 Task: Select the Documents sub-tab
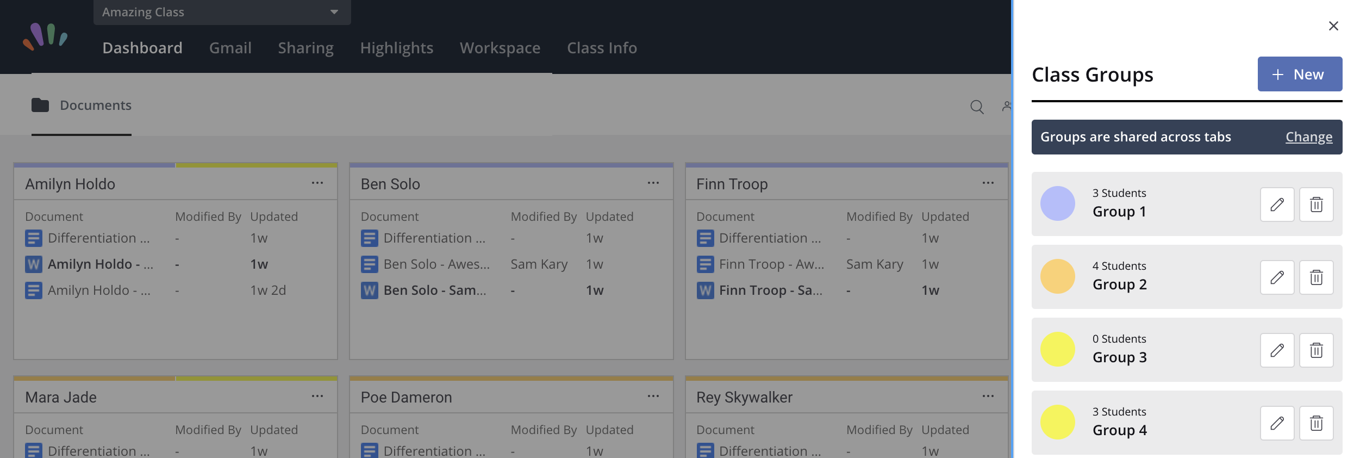[x=82, y=106]
